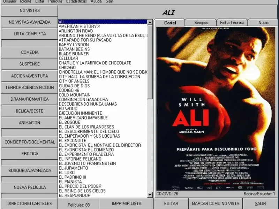The height and width of the screenshot is (209, 279).
Task: Open the Listar menu
Action: [x=40, y=1]
